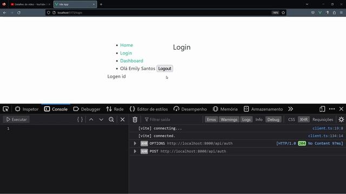The height and width of the screenshot is (194, 346).
Task: Click the reverse search magnifier icon
Action: [111, 120]
